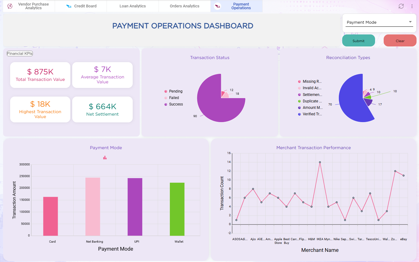This screenshot has width=419, height=262.
Task: Click the Vendor Purchase Analytics tab icon
Action: click(10, 6)
